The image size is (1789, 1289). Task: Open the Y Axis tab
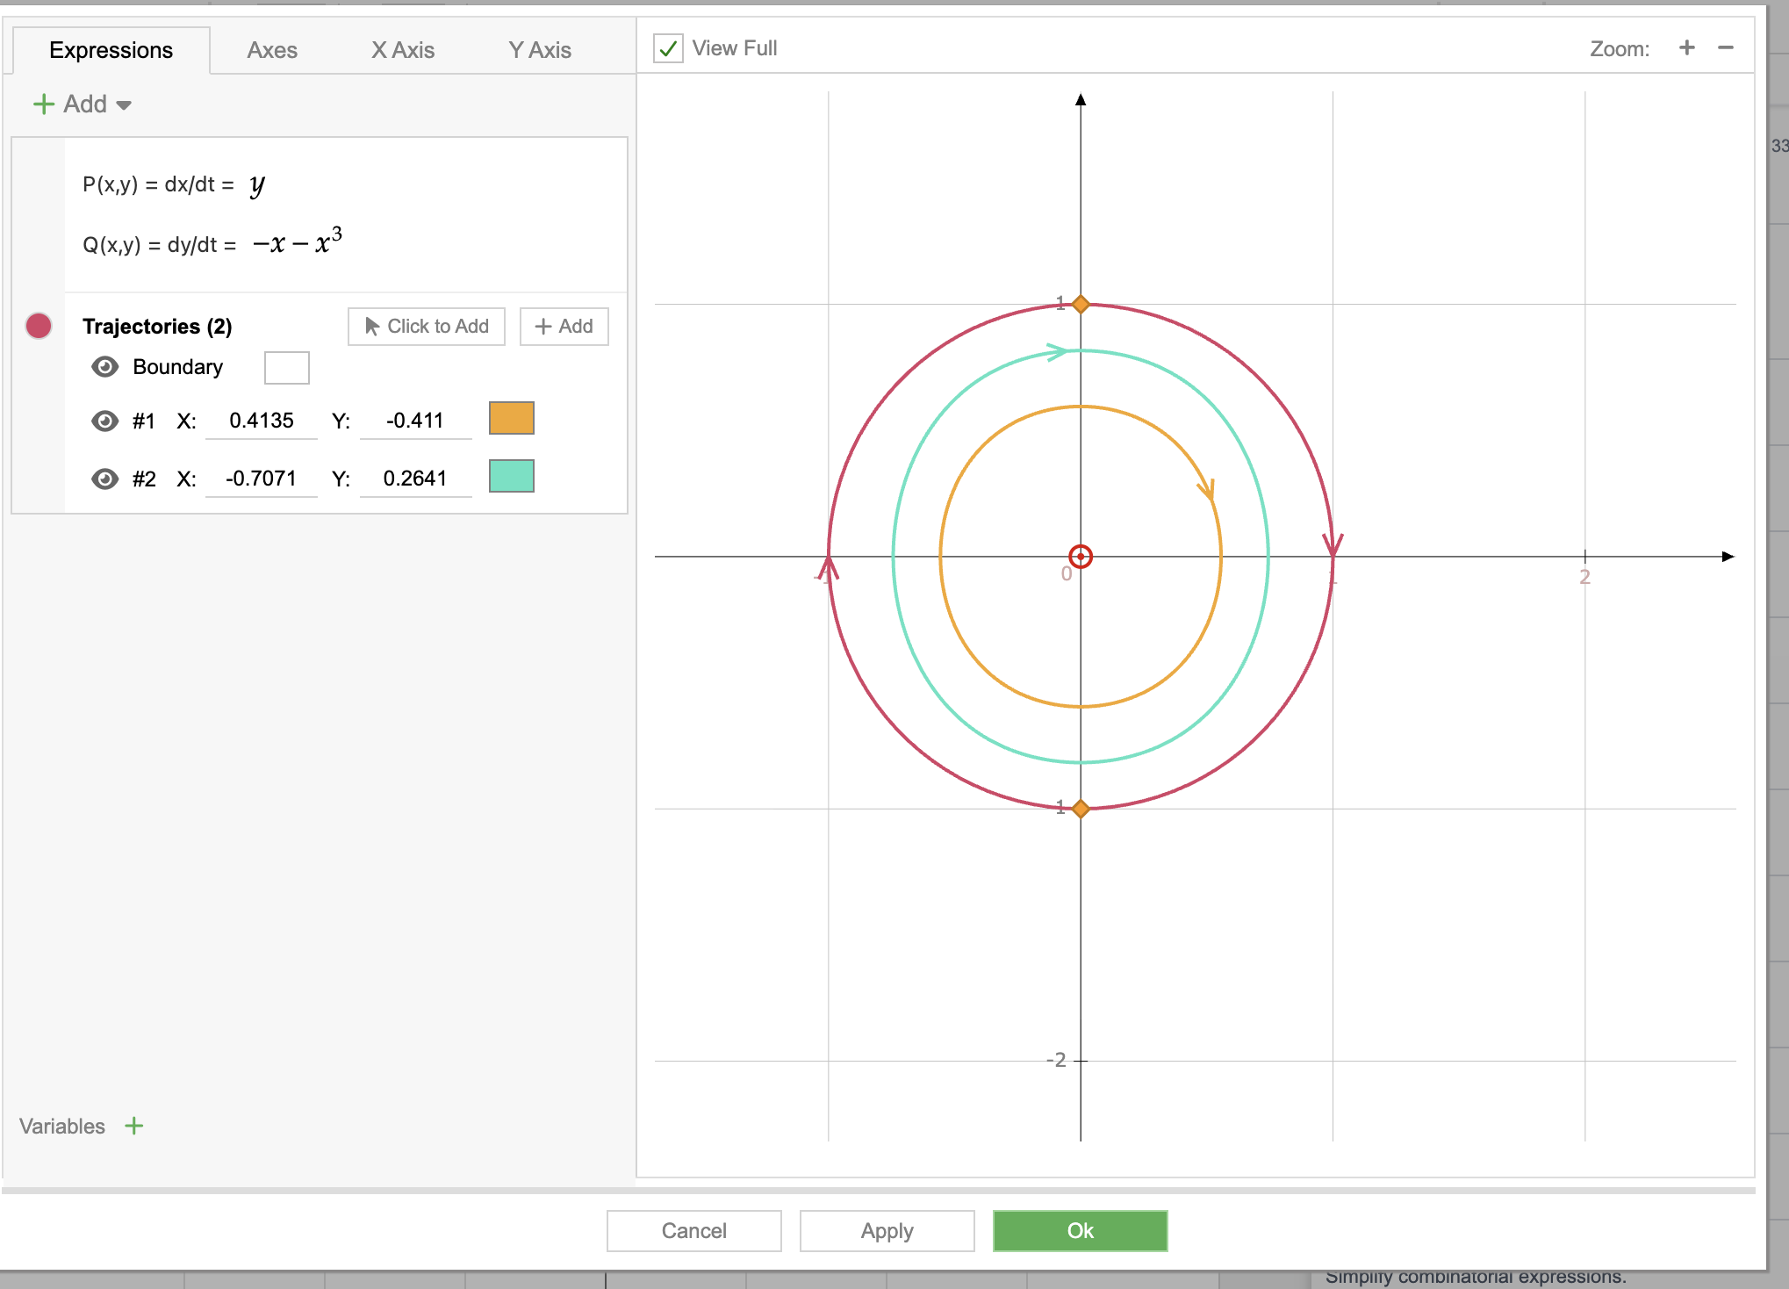[540, 50]
